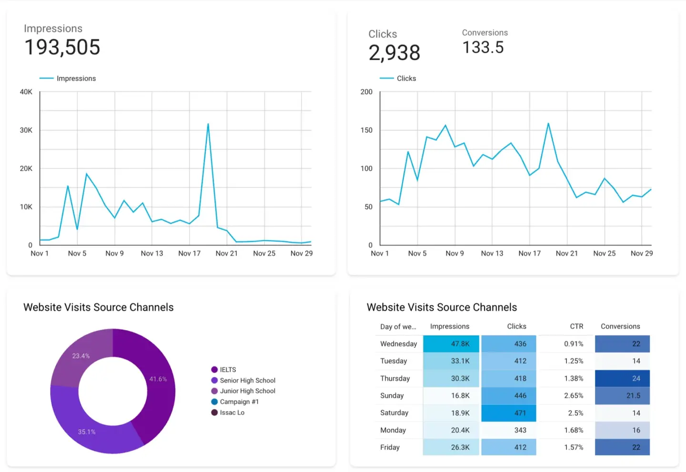Click the 2,938 Clicks scorecard value
Image resolution: width=686 pixels, height=472 pixels.
(394, 53)
